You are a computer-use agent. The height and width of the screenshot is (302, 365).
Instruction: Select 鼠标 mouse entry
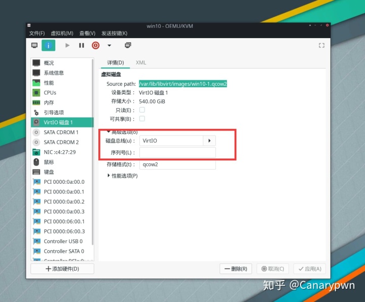pos(62,162)
